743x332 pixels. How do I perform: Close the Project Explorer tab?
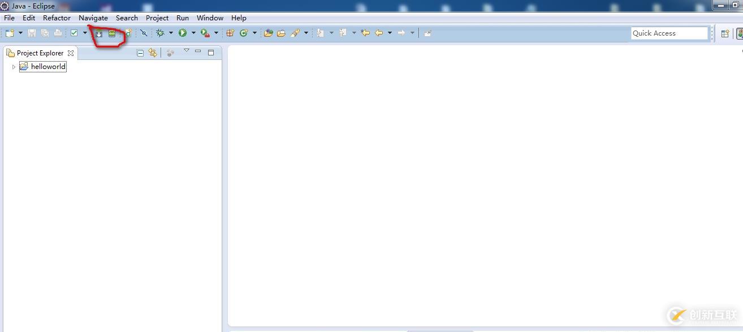(x=71, y=53)
